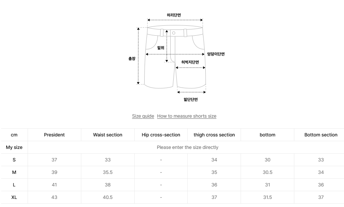
Task: Select the President column header
Action: (54, 135)
